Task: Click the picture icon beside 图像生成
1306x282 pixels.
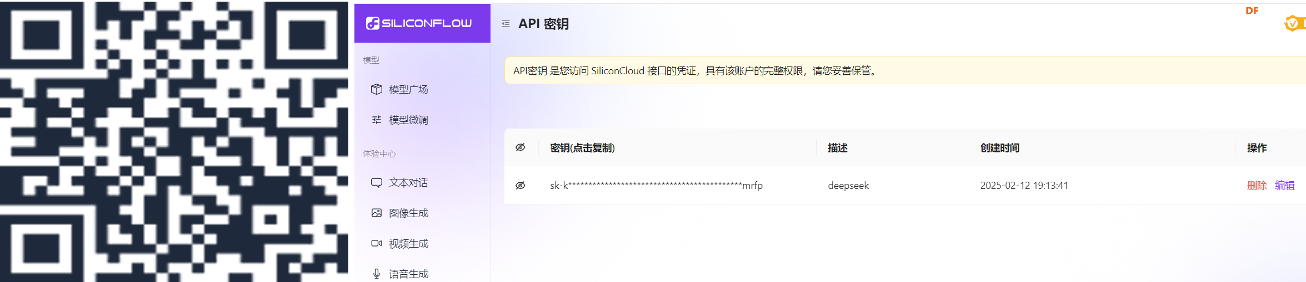Action: tap(377, 213)
